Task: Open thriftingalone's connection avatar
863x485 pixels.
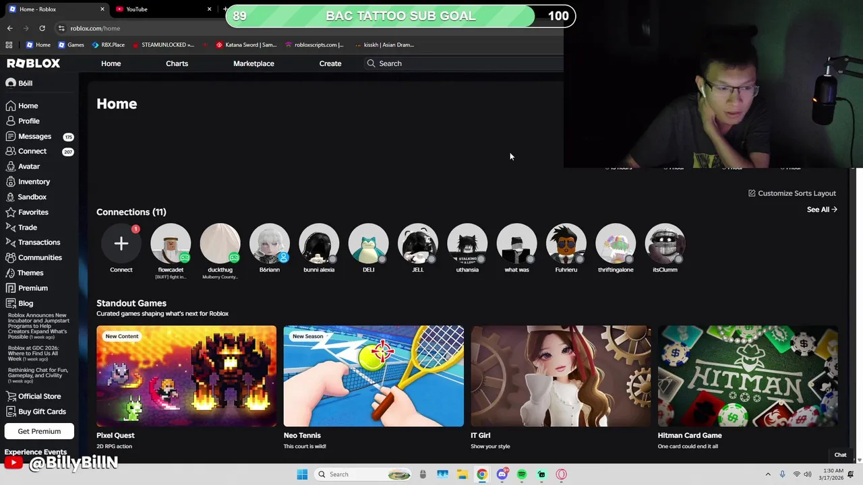Action: pos(616,243)
